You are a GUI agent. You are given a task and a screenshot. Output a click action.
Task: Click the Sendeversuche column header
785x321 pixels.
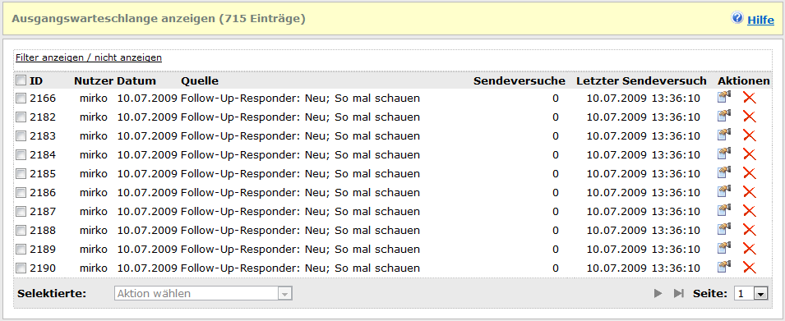(519, 80)
